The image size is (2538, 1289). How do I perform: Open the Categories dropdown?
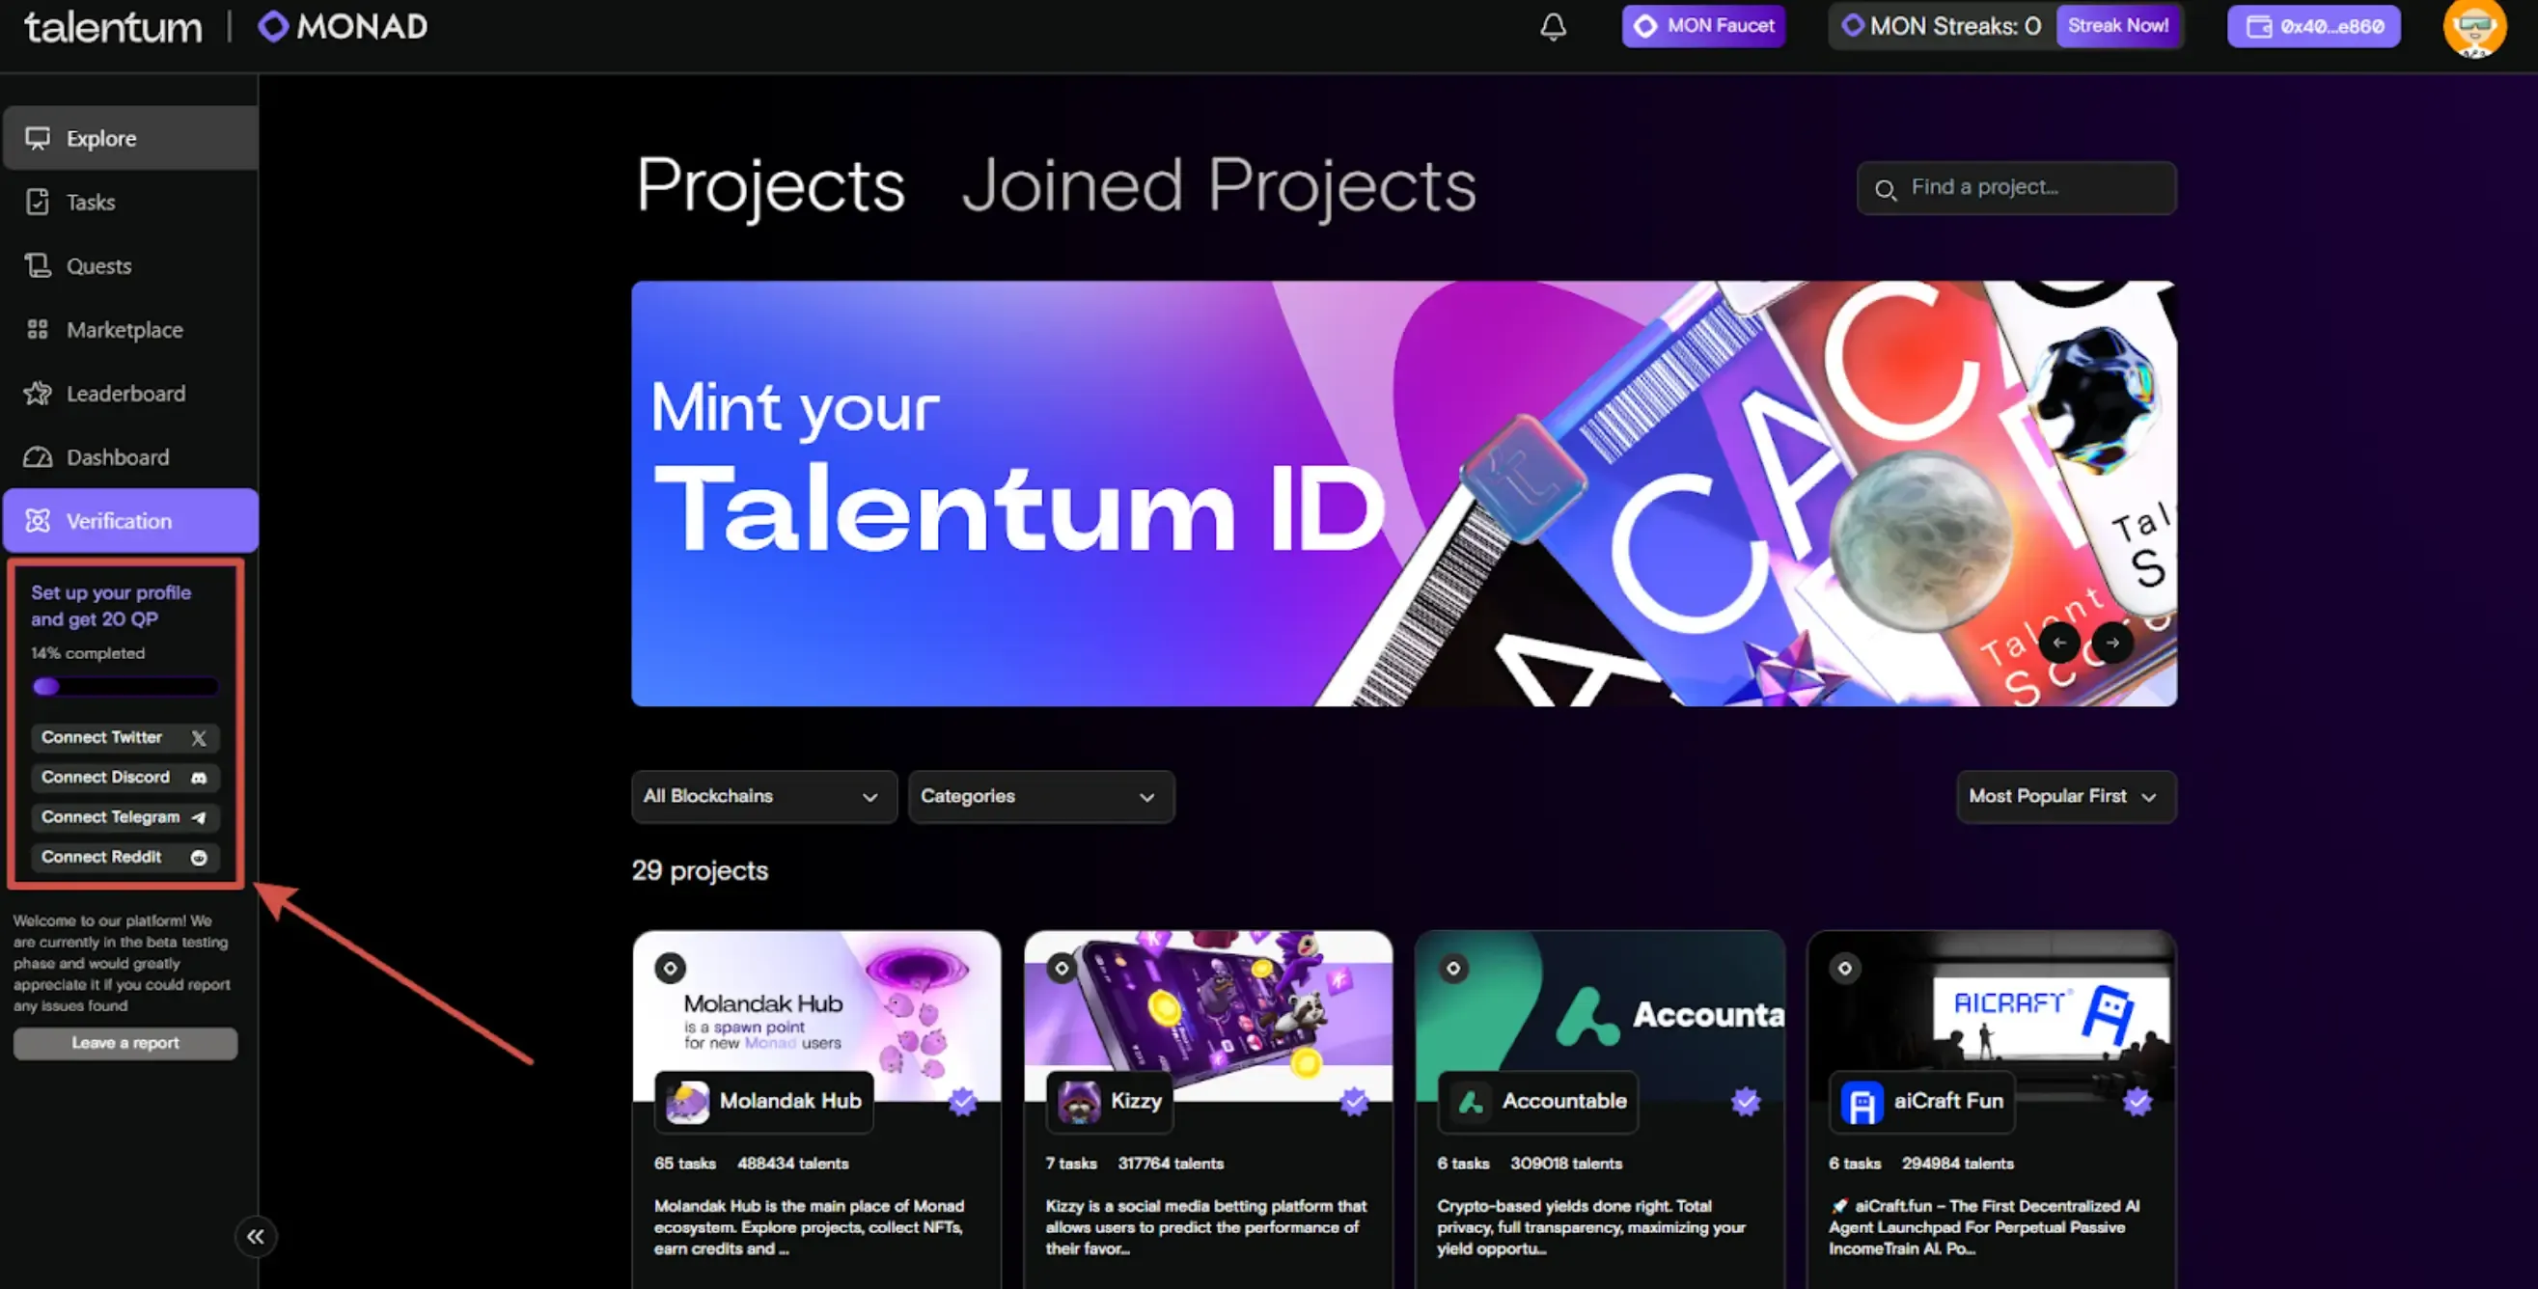click(1040, 797)
